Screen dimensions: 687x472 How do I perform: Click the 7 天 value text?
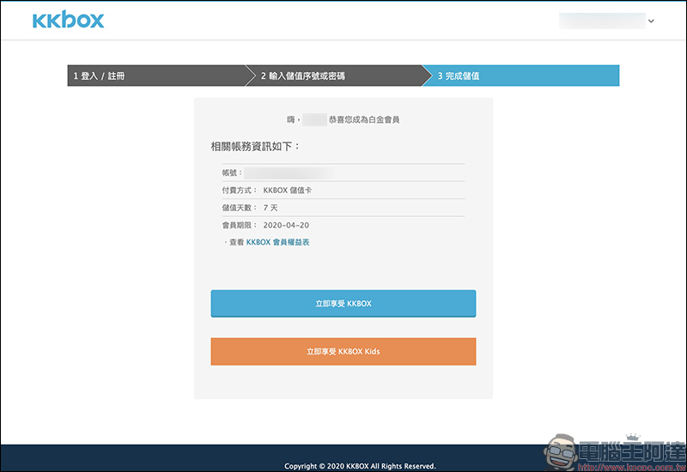click(271, 208)
